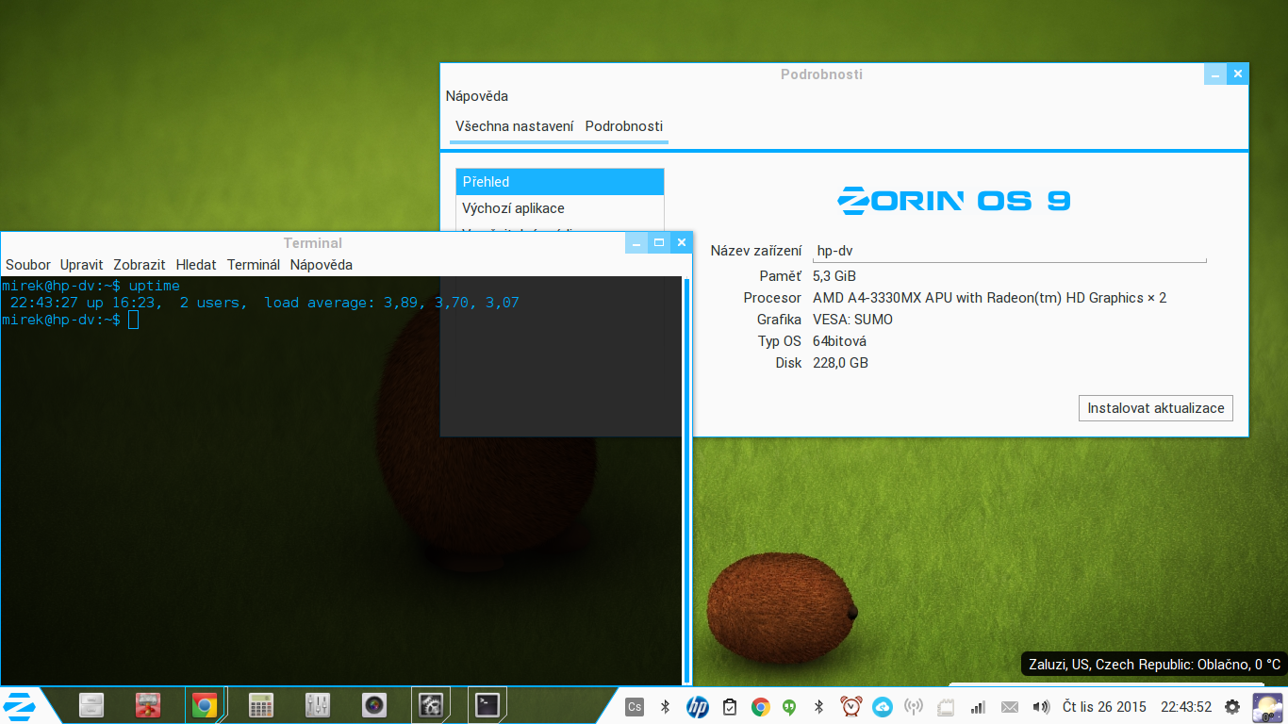Open the Upravit menu in Terminal
The image size is (1288, 724).
point(82,265)
